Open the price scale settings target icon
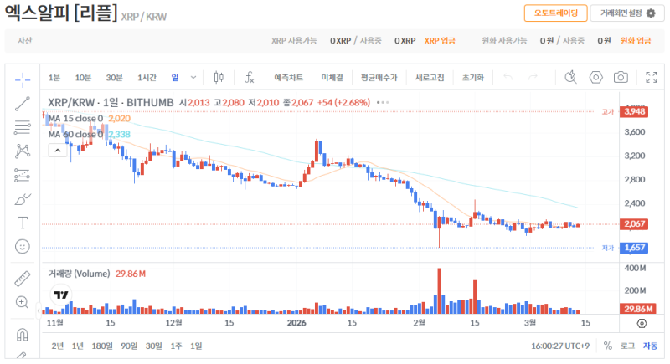The image size is (670, 364). (642, 324)
